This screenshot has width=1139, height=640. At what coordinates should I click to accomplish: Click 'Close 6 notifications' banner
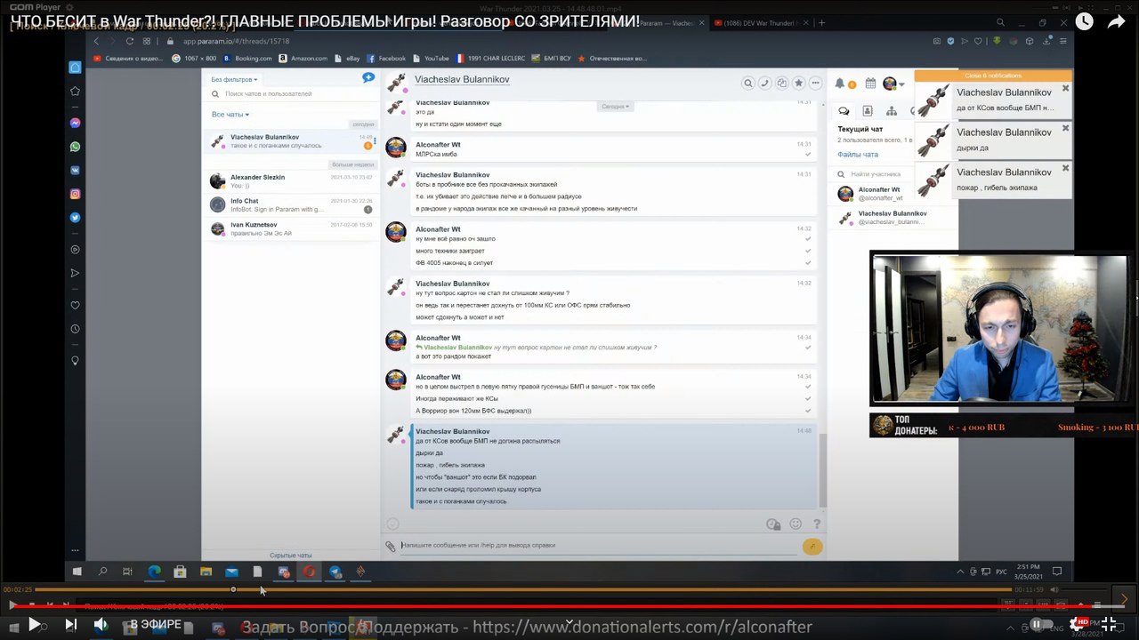993,76
